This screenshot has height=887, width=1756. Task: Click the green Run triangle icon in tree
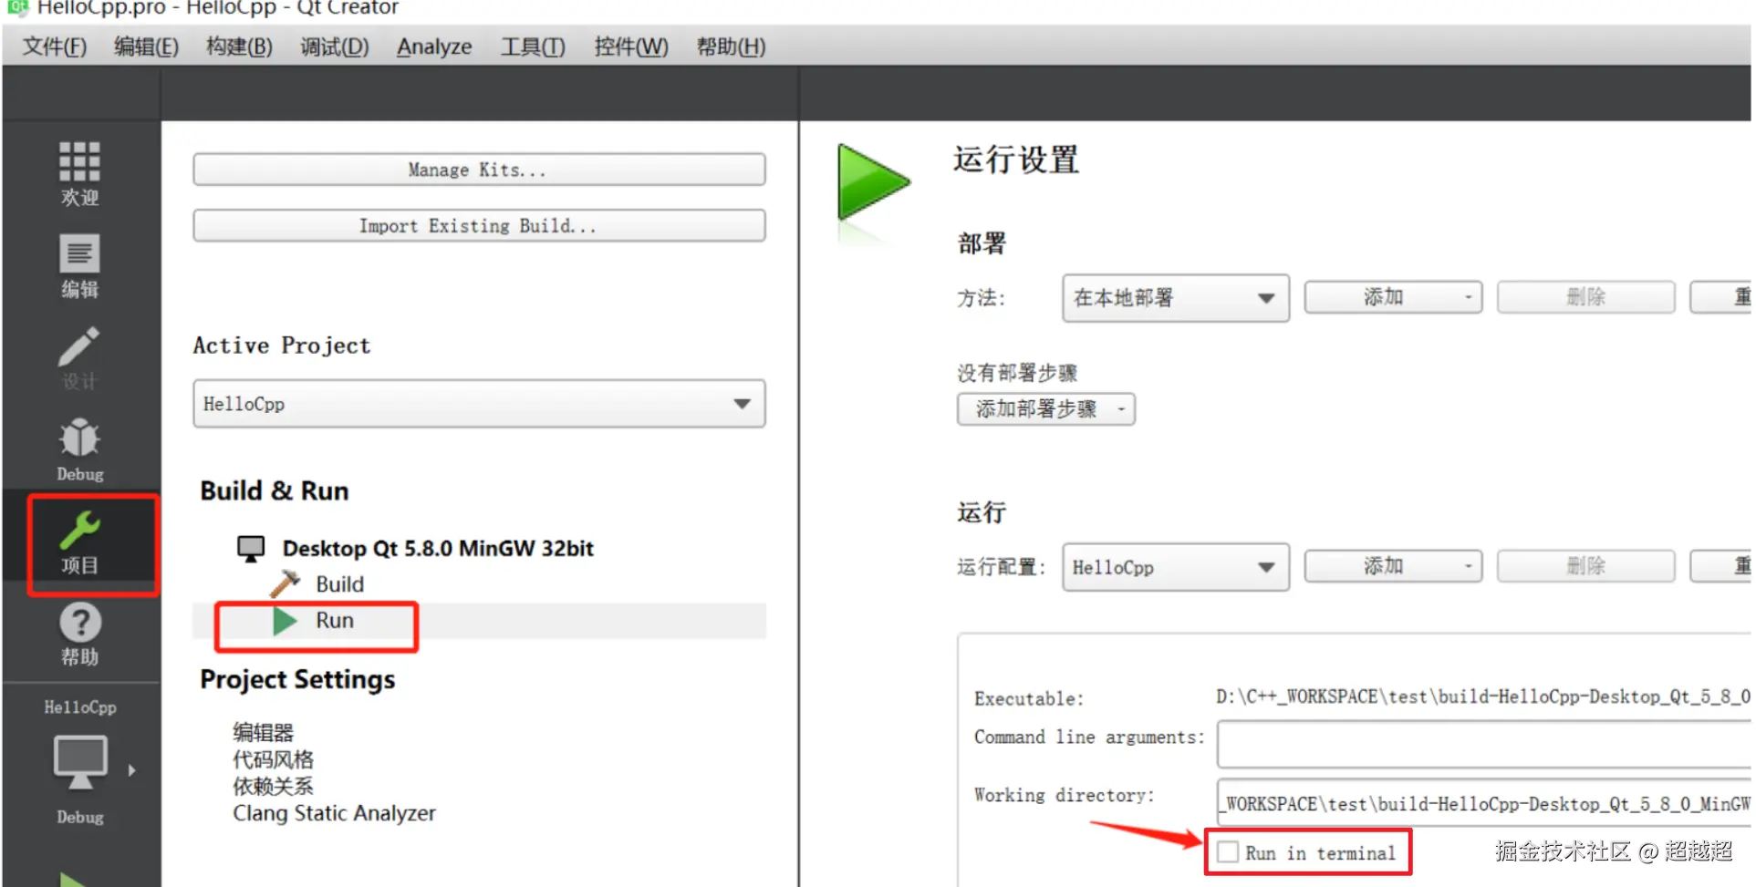click(x=285, y=621)
